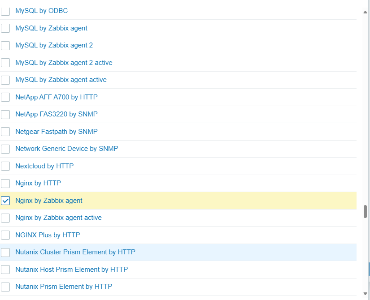Tick the Nextcloud by HTTP checkbox

pos(5,166)
